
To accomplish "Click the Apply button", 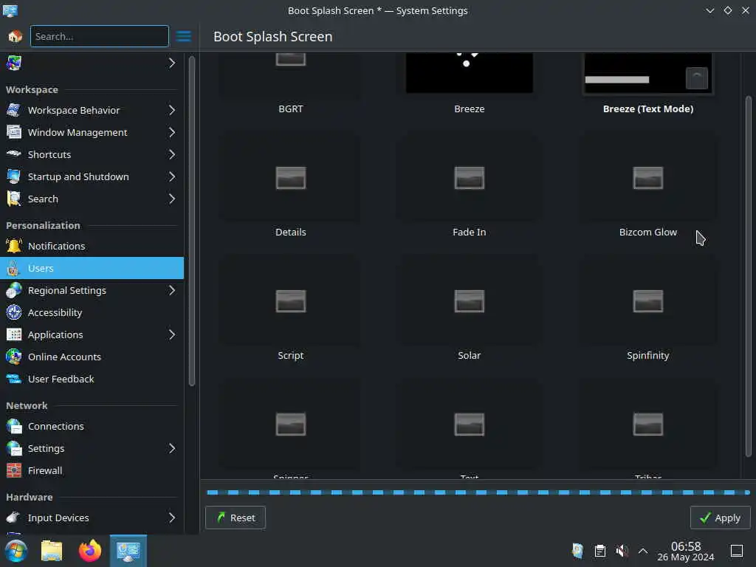I will point(721,518).
